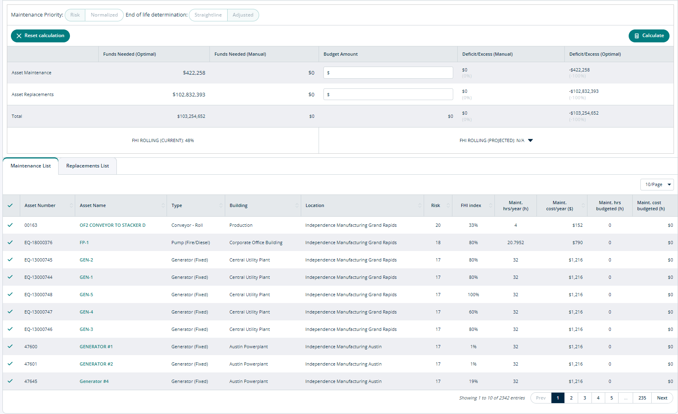Sort by Asset Number column sort icon
Screen dimensions: 678x414
[71, 205]
